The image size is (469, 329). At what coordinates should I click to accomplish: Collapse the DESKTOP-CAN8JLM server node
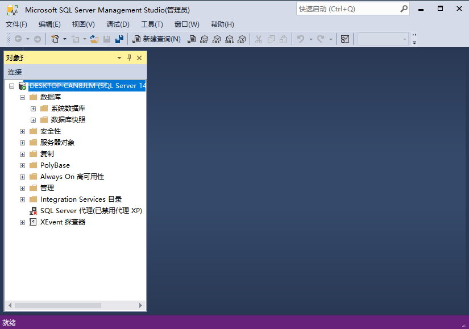pos(12,86)
